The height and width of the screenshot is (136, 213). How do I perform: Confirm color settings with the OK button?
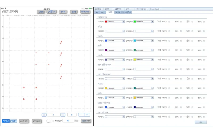coord(201,122)
